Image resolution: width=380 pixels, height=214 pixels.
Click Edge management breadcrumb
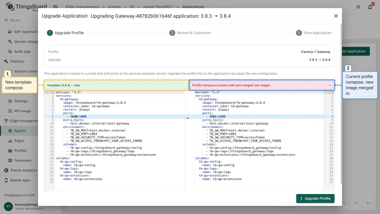pyautogui.click(x=82, y=7)
